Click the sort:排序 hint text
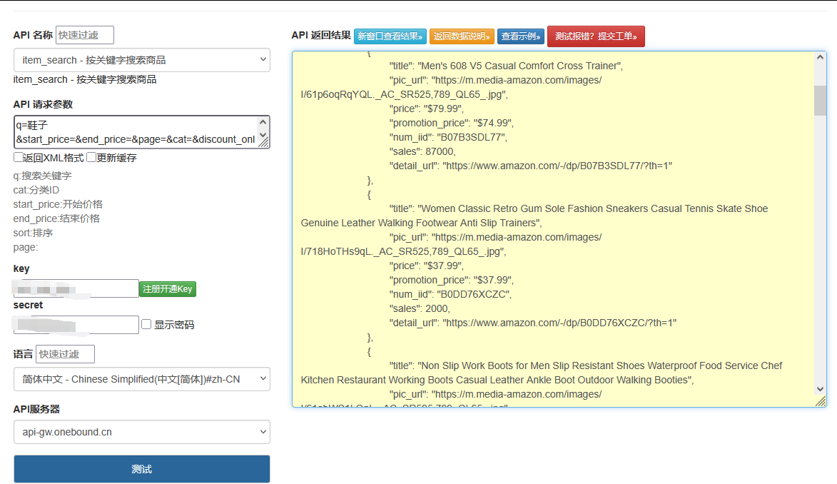837x484 pixels. click(33, 233)
